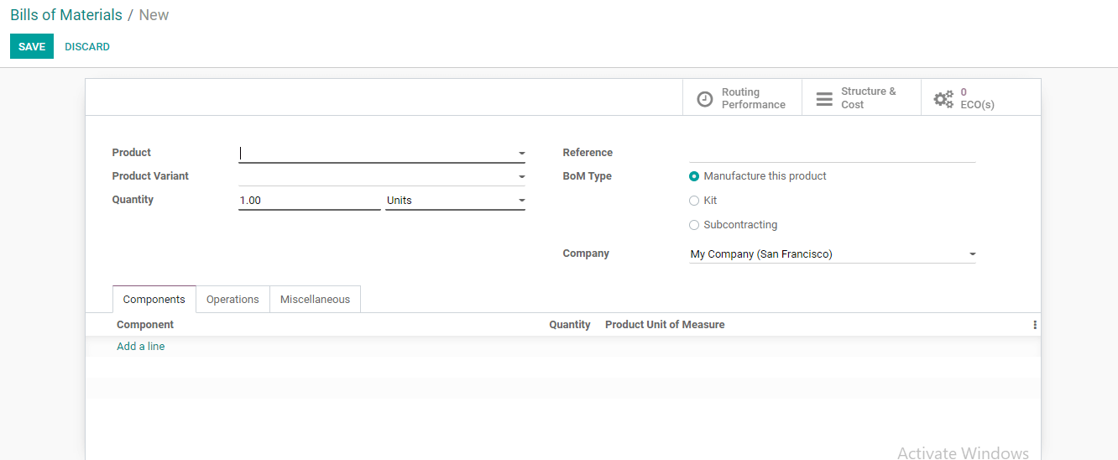Expand the Units of measure dropdown
The width and height of the screenshot is (1118, 460).
[521, 201]
